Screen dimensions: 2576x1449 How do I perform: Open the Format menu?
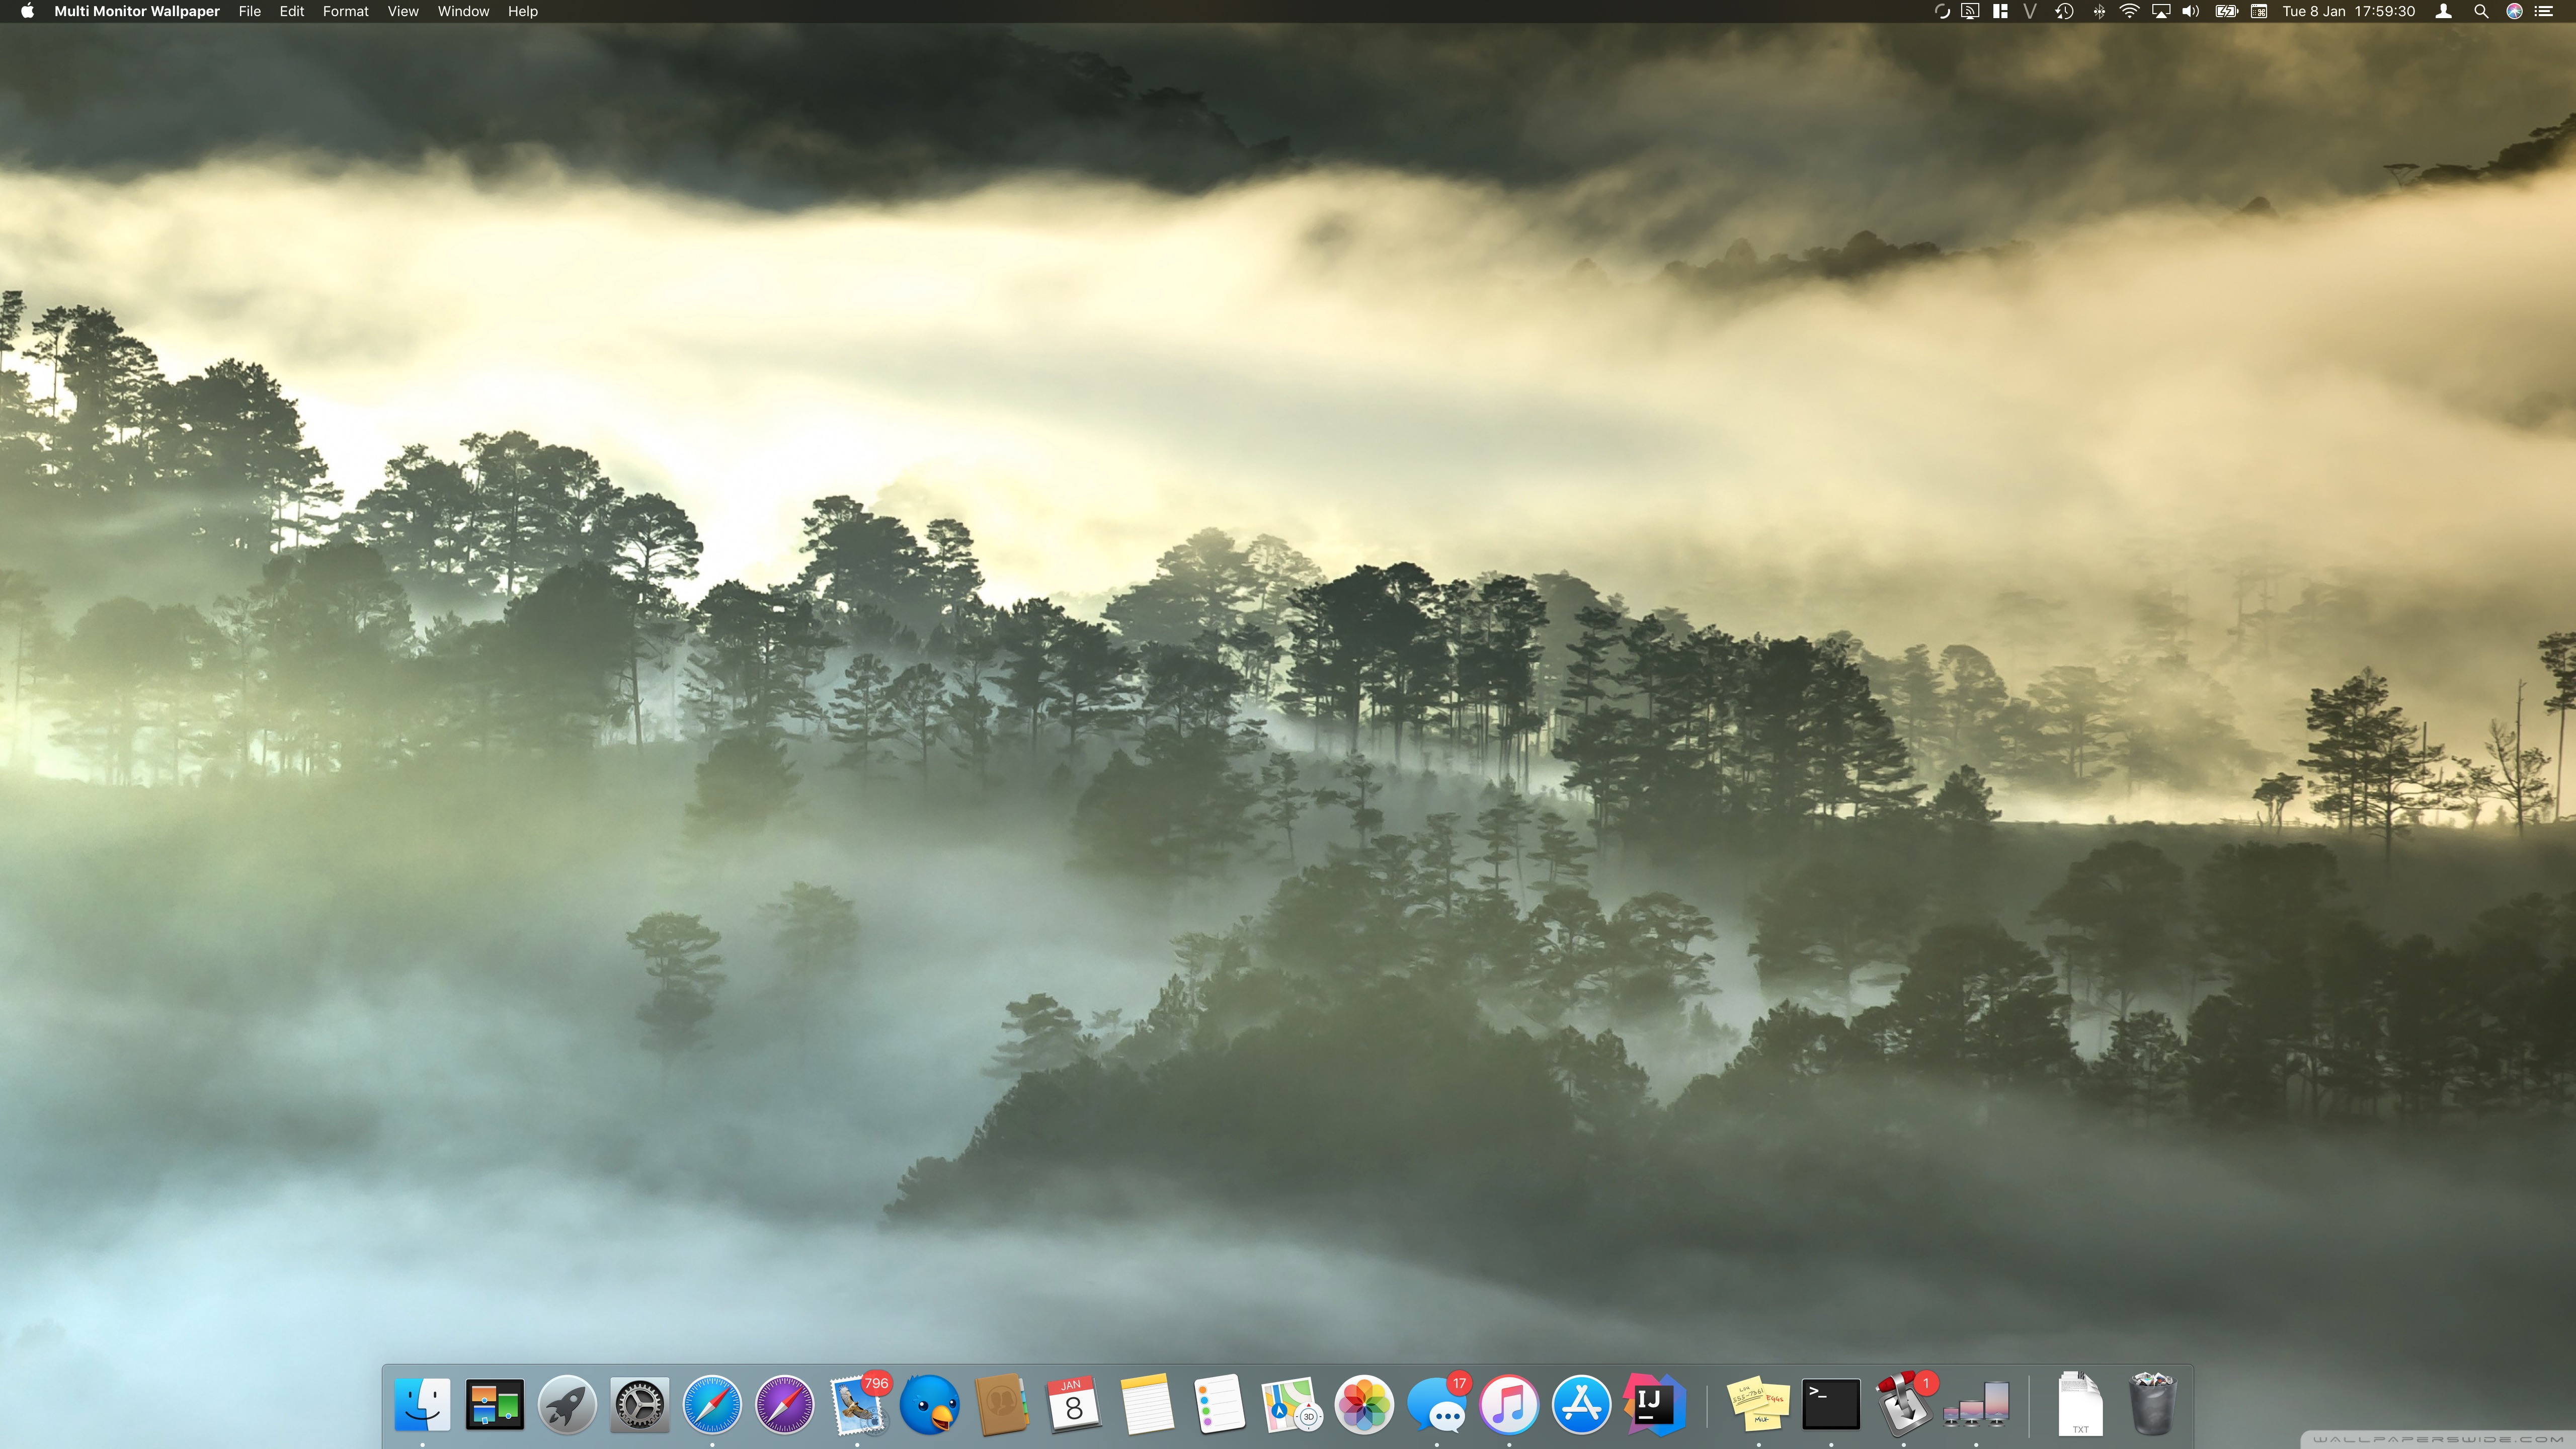346,11
